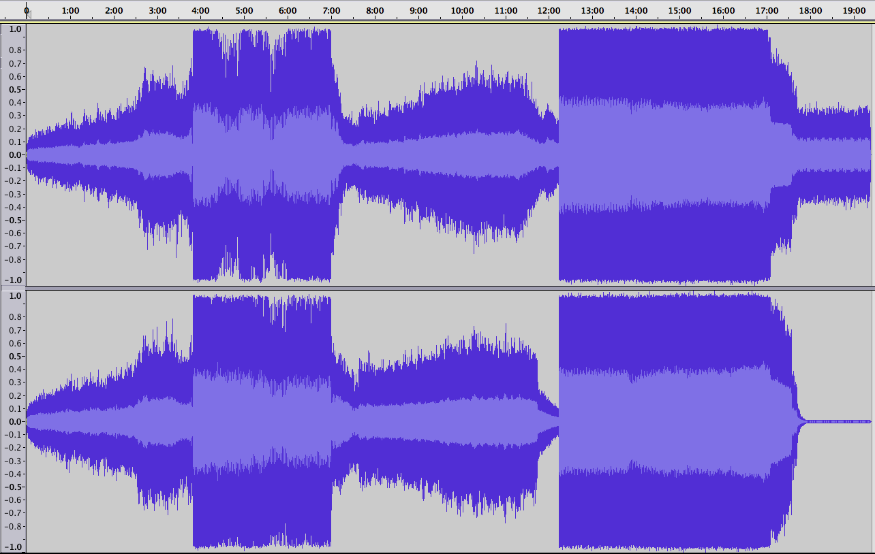Click the 3:00 mark on the timeline
The image size is (875, 554).
coord(157,11)
